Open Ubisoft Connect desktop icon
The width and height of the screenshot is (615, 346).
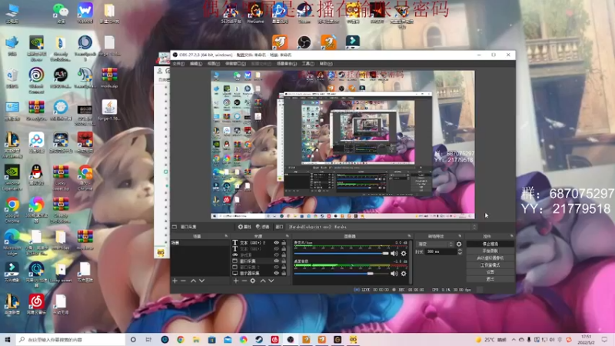pos(36,80)
